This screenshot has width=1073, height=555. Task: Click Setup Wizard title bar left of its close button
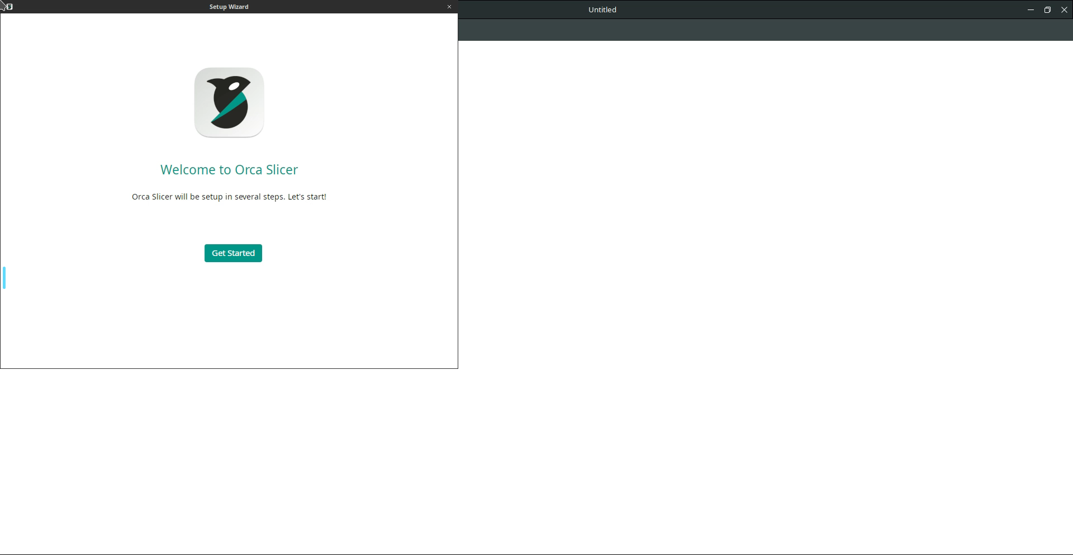[363, 7]
